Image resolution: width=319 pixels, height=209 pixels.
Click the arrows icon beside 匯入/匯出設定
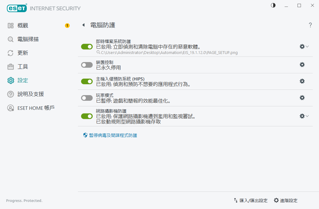(x=236, y=201)
